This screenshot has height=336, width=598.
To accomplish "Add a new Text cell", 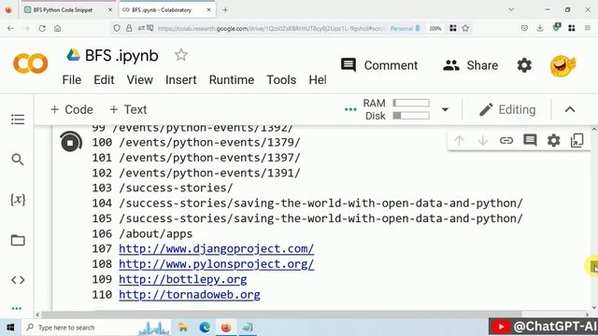I will click(128, 110).
